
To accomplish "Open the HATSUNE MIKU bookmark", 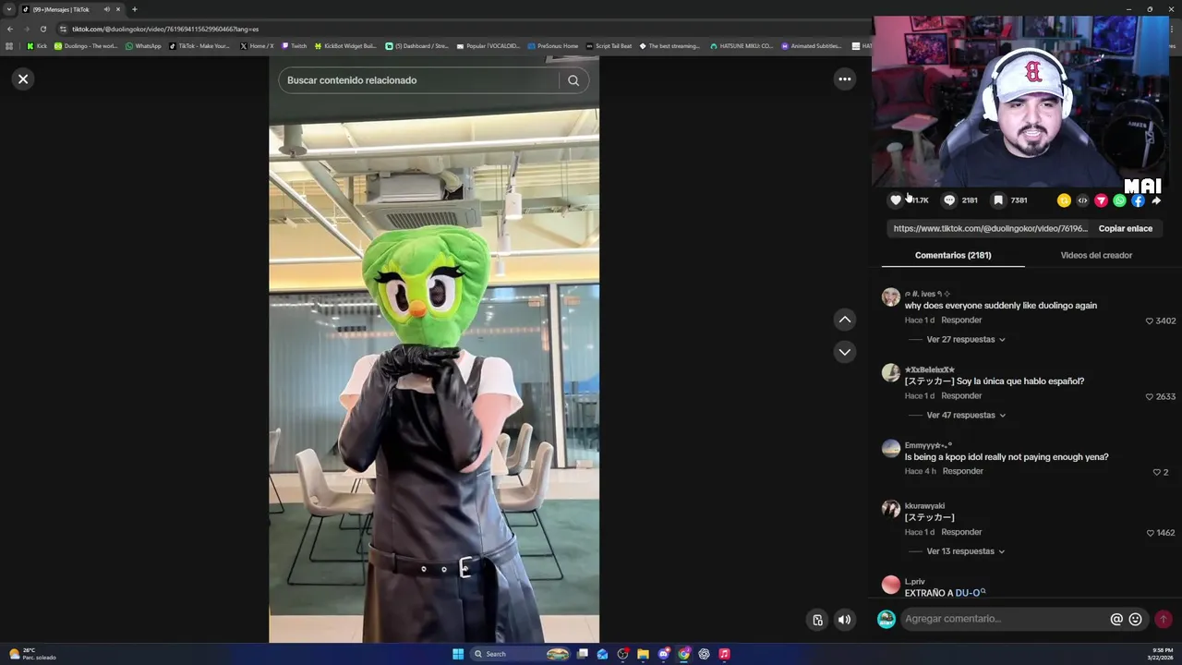I will pos(742,46).
